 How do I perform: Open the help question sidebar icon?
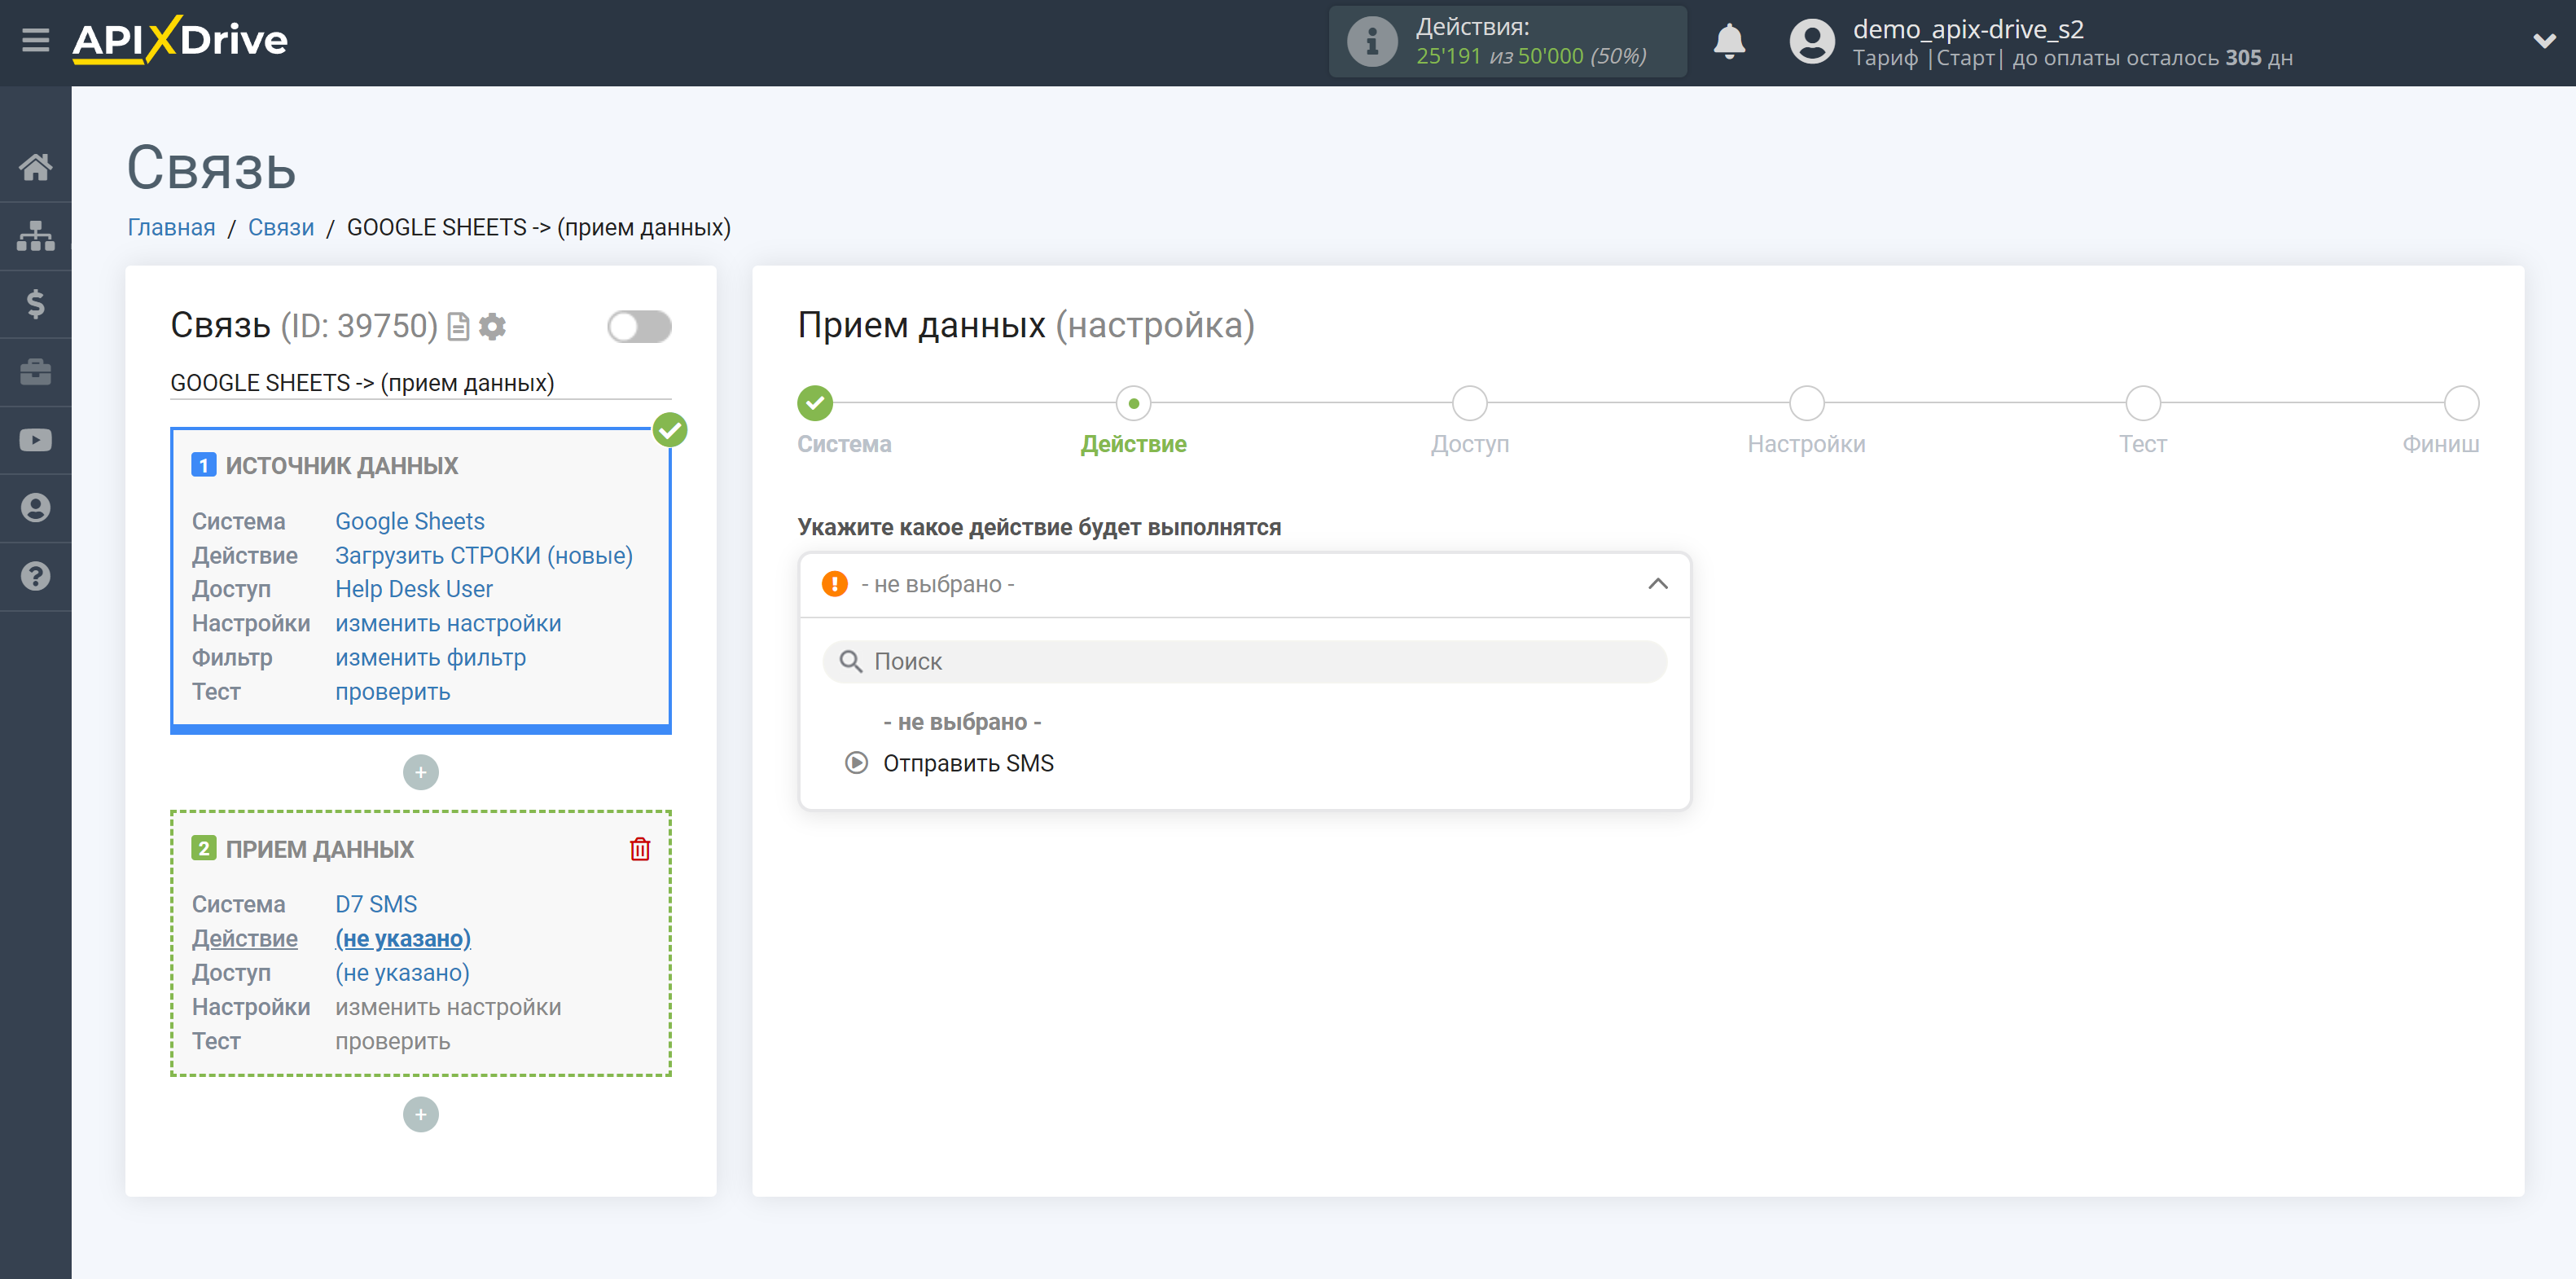(x=36, y=576)
